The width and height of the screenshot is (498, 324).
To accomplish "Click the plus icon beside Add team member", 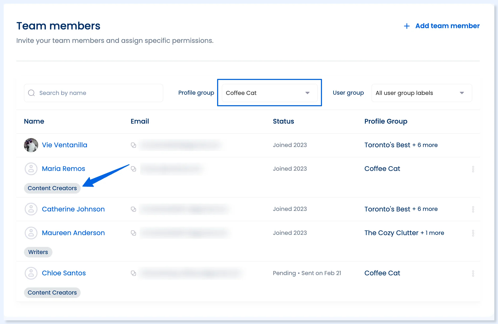I will pos(407,26).
